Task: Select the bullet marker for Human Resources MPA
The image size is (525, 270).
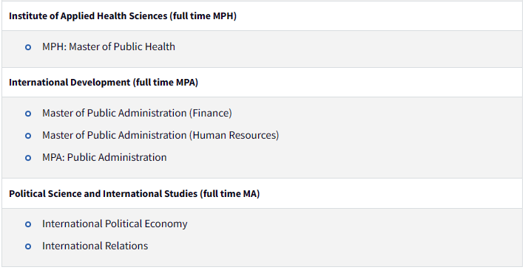Action: [28, 136]
